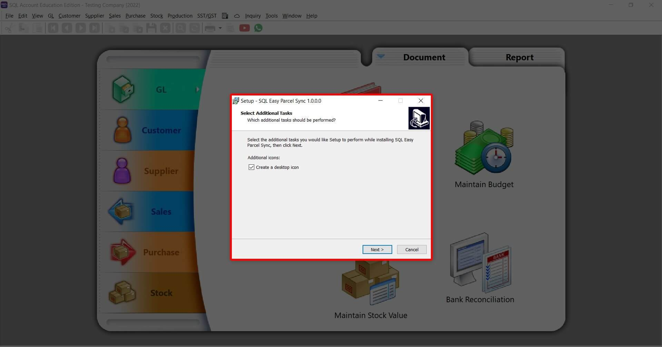Click the Cancel X toolbar icon
Image resolution: width=662 pixels, height=347 pixels.
[x=165, y=28]
